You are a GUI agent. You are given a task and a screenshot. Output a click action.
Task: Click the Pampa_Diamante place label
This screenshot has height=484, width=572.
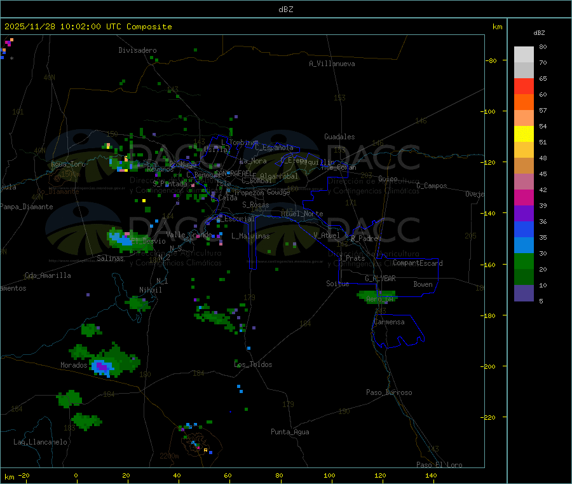27,207
